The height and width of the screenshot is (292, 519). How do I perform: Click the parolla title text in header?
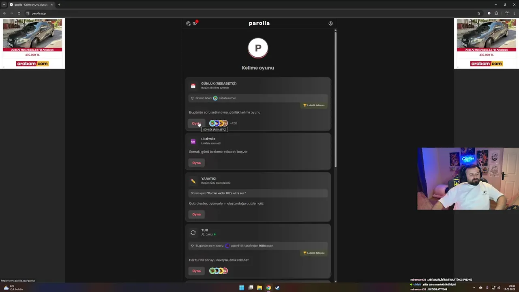coord(259,23)
